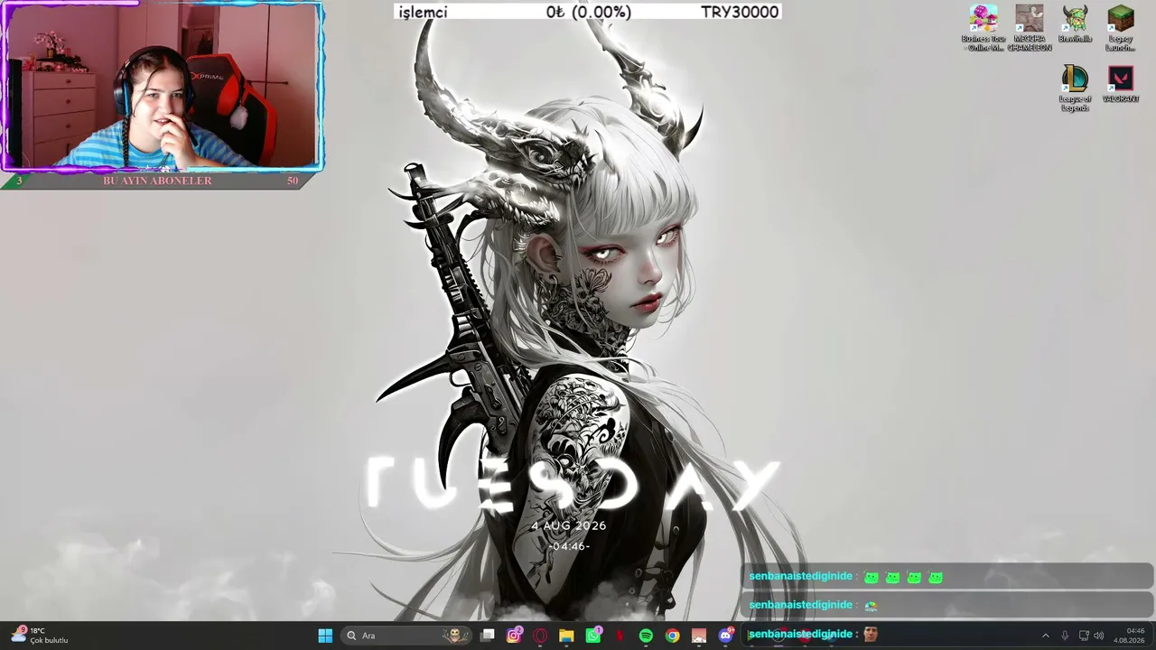The height and width of the screenshot is (650, 1156).
Task: Click the microphone icon in system tray
Action: click(1065, 636)
